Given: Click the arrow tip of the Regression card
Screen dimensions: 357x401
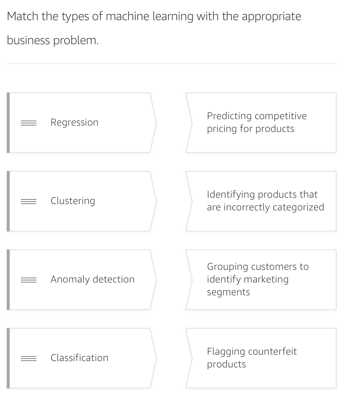Looking at the screenshot, I should 155,123.
